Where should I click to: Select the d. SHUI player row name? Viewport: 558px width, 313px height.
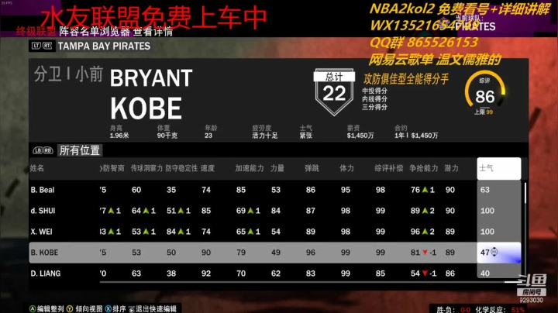coord(43,211)
